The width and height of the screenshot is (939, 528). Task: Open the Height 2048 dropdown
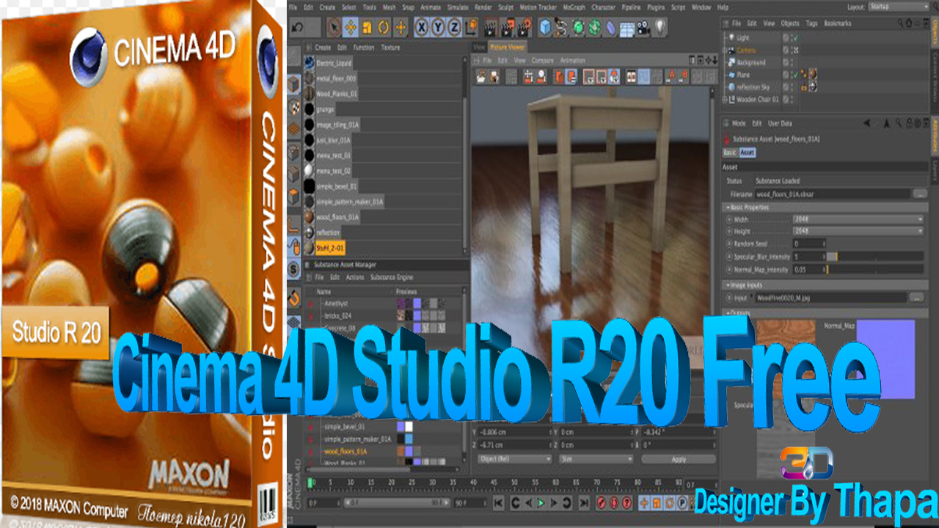858,231
